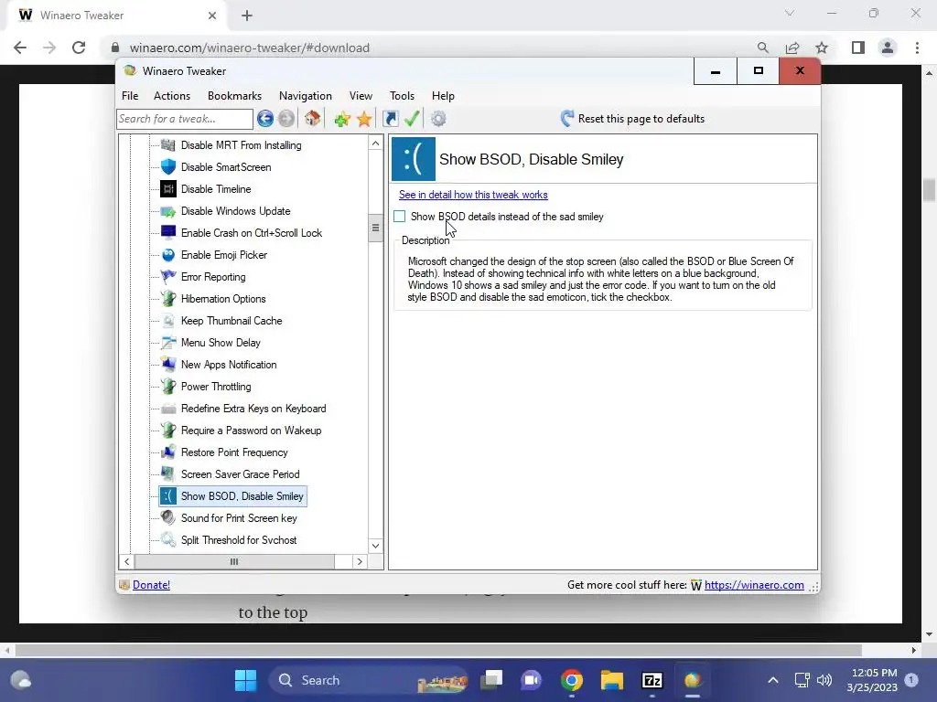Open See in detail how this tweak works link
The image size is (937, 702).
[x=473, y=195]
